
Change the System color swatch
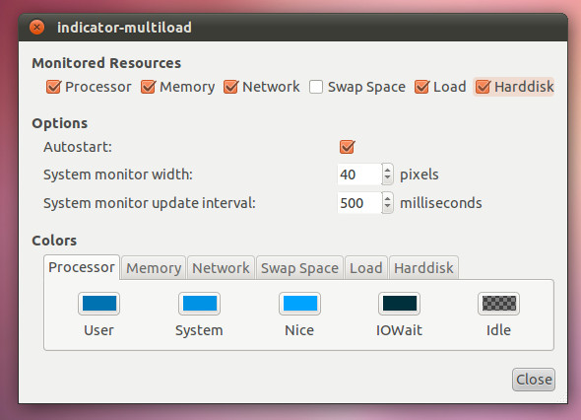pyautogui.click(x=199, y=304)
